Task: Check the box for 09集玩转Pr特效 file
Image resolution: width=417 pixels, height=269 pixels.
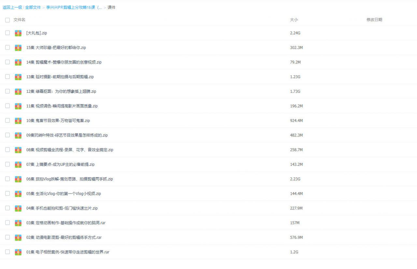Action: tap(7, 135)
